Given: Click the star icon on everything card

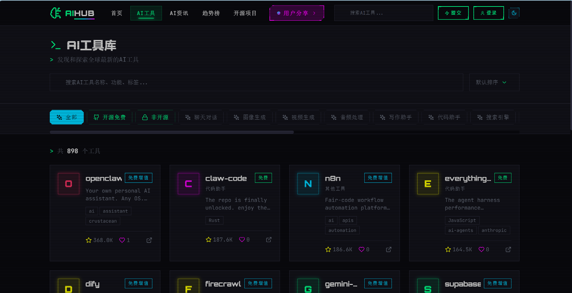Looking at the screenshot, I should point(448,249).
